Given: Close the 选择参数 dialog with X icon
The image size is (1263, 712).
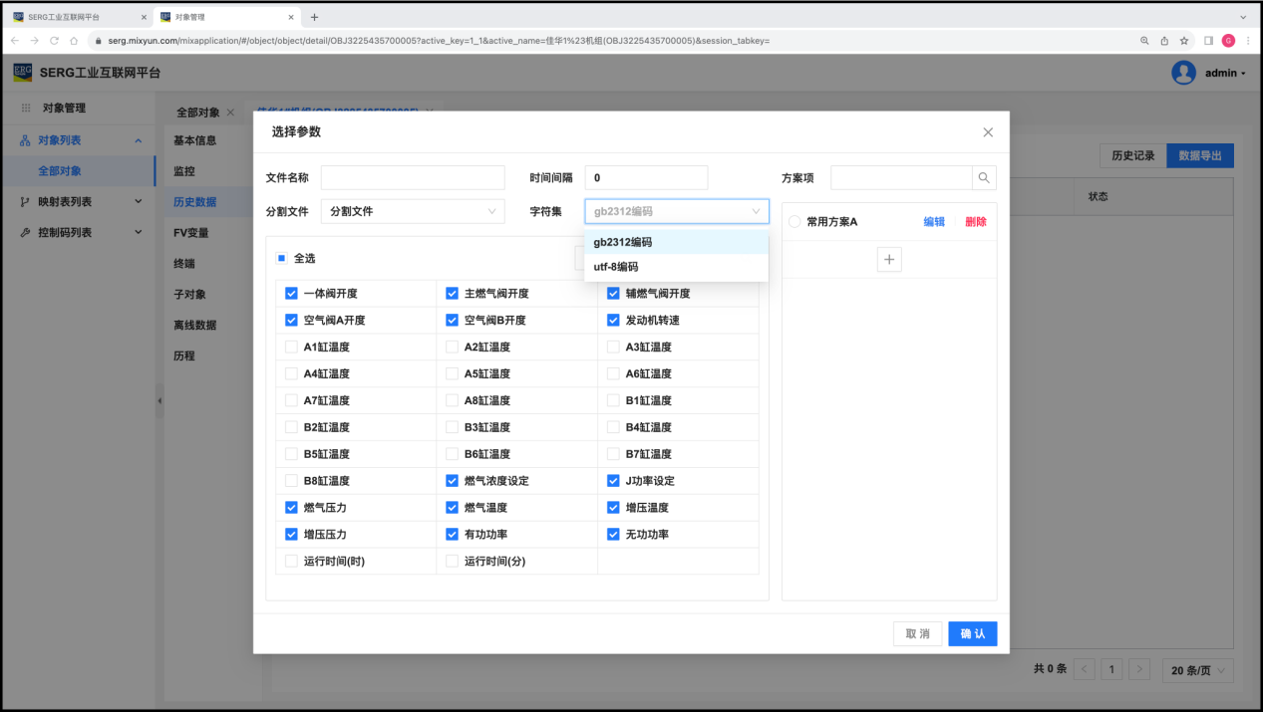Looking at the screenshot, I should pos(988,132).
